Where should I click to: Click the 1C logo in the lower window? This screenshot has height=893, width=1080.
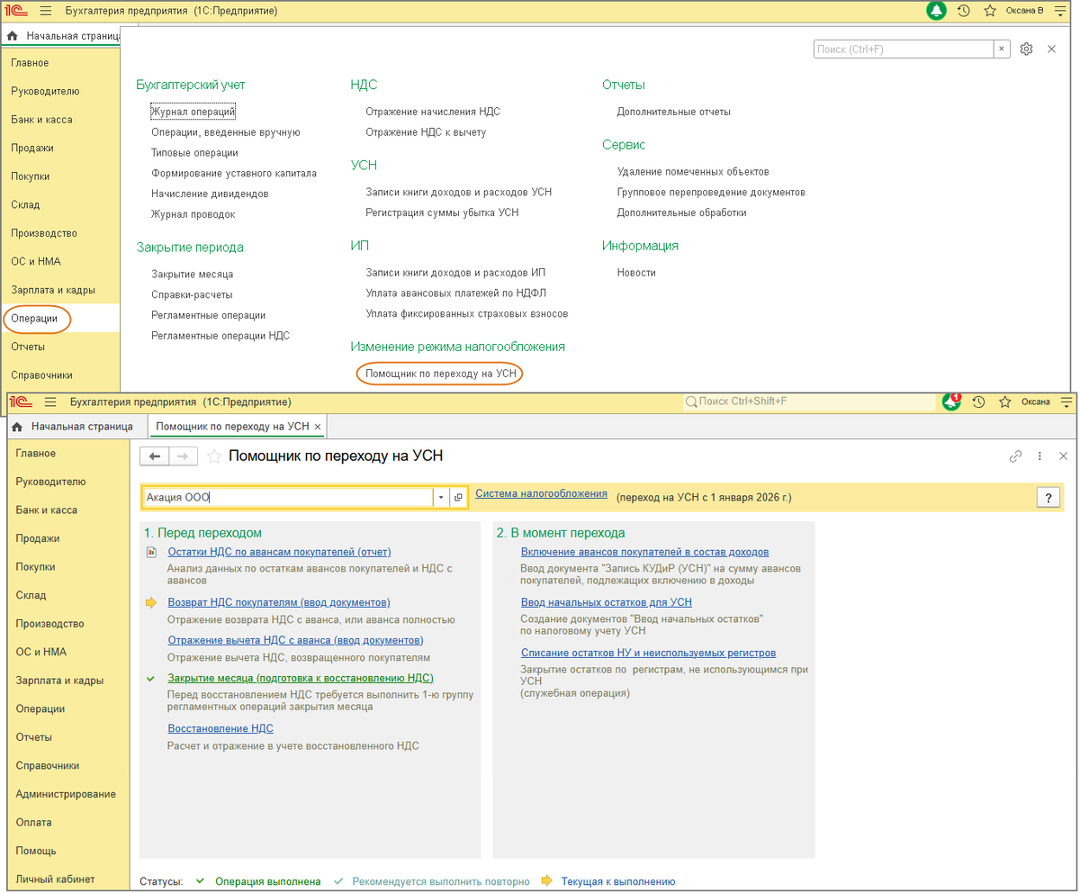click(x=20, y=401)
